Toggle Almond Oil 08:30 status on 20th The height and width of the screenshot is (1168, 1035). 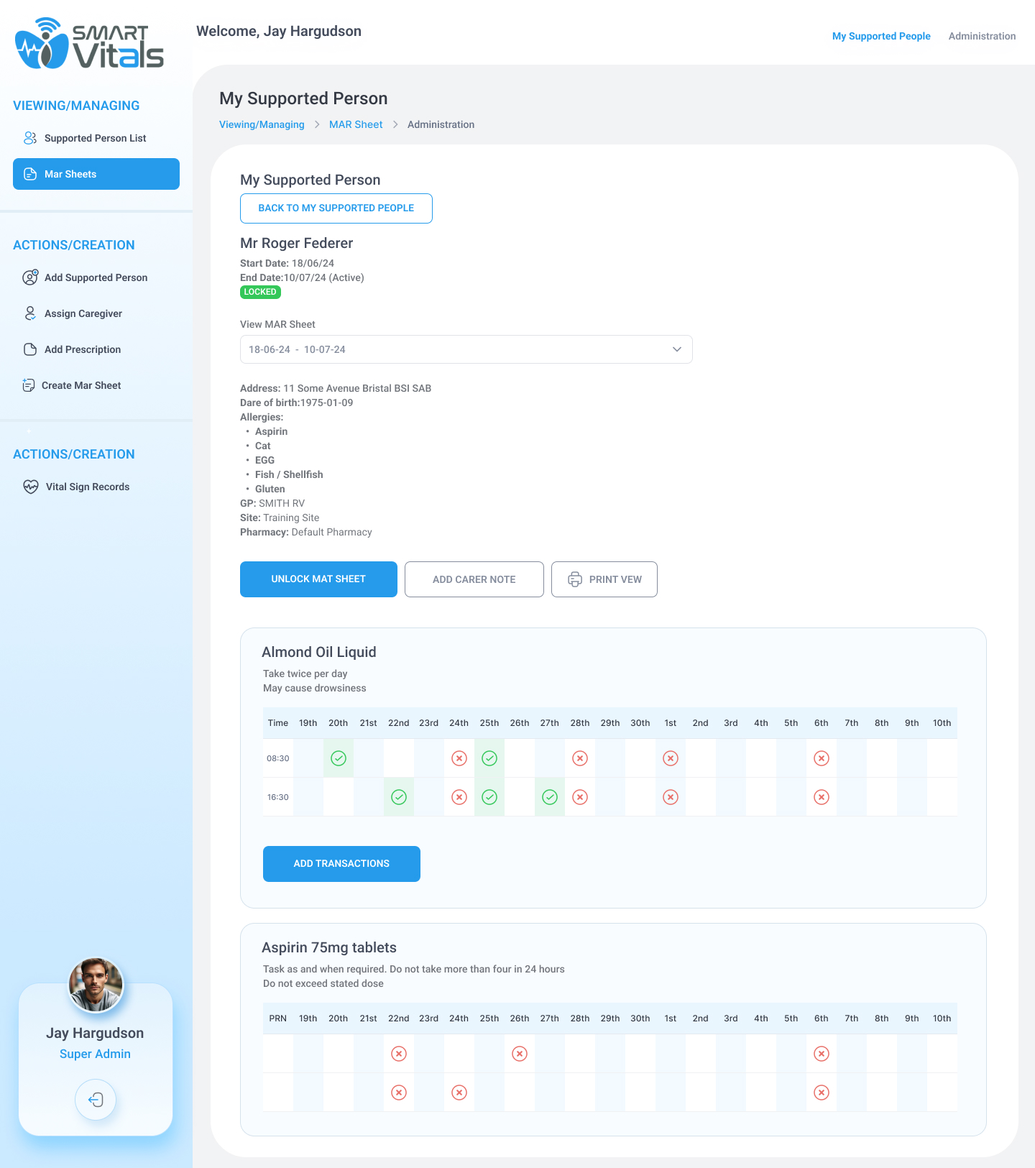point(339,758)
